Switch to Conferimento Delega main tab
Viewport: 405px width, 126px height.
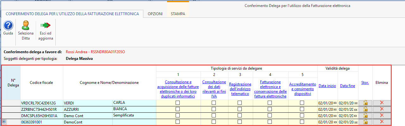click(72, 14)
